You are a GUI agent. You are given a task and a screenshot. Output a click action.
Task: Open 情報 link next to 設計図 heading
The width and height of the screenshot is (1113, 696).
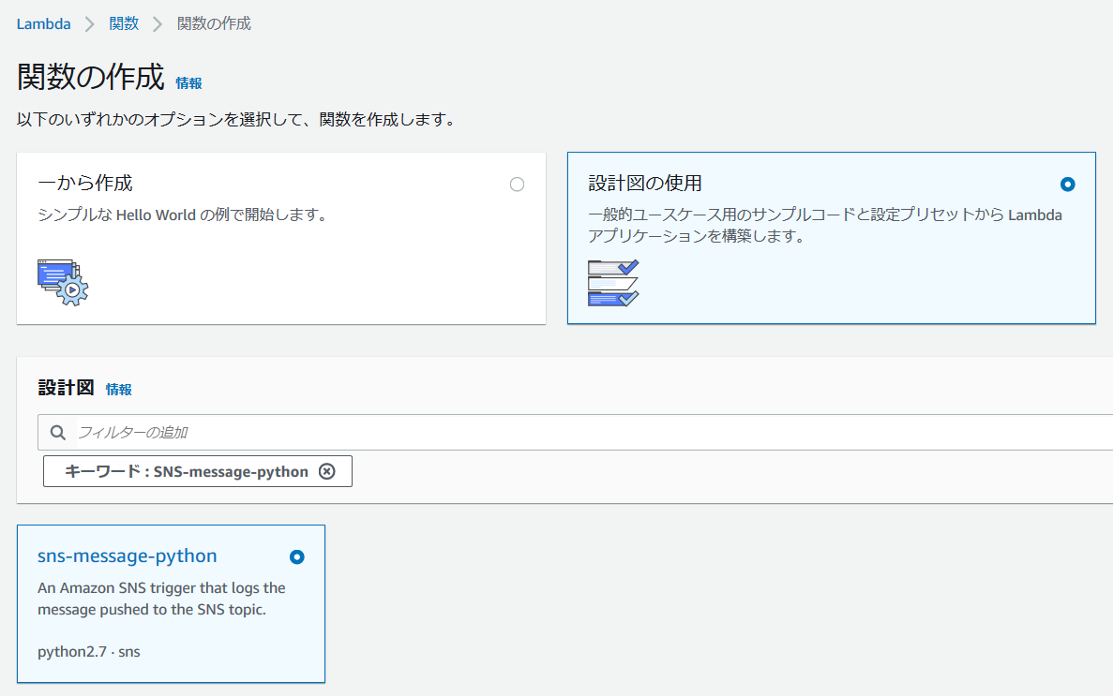(118, 390)
